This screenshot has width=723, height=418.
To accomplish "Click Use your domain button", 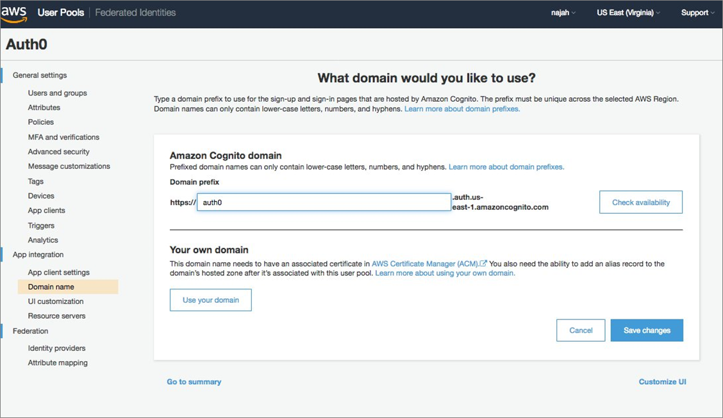I will (x=211, y=300).
